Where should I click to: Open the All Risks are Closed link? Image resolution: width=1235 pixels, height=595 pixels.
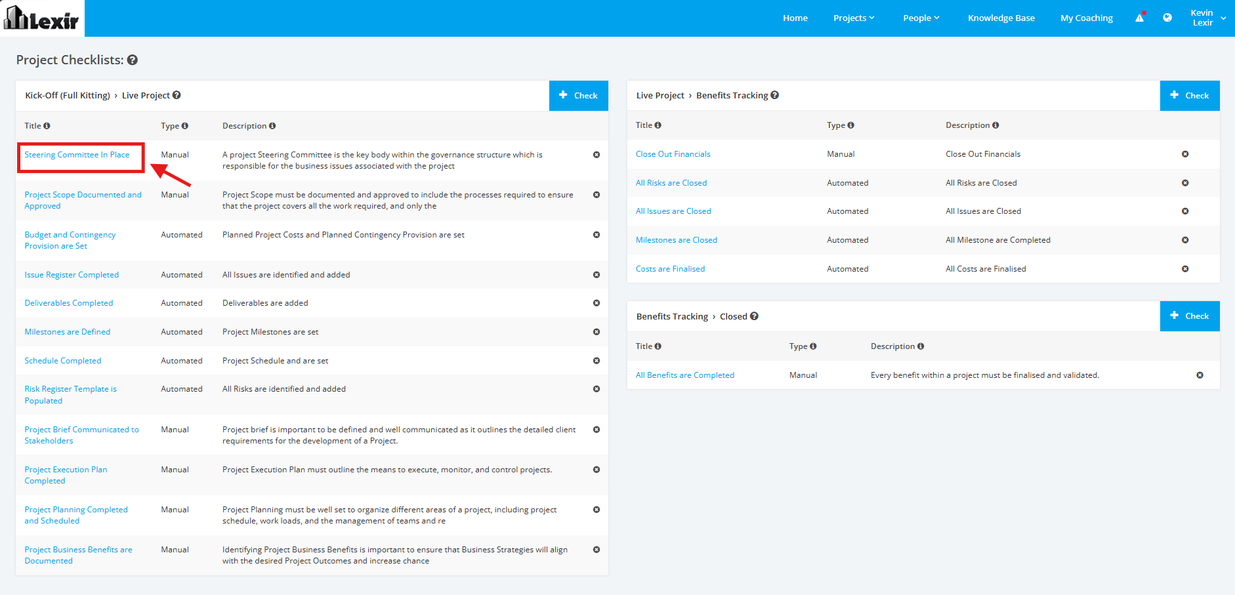tap(671, 183)
